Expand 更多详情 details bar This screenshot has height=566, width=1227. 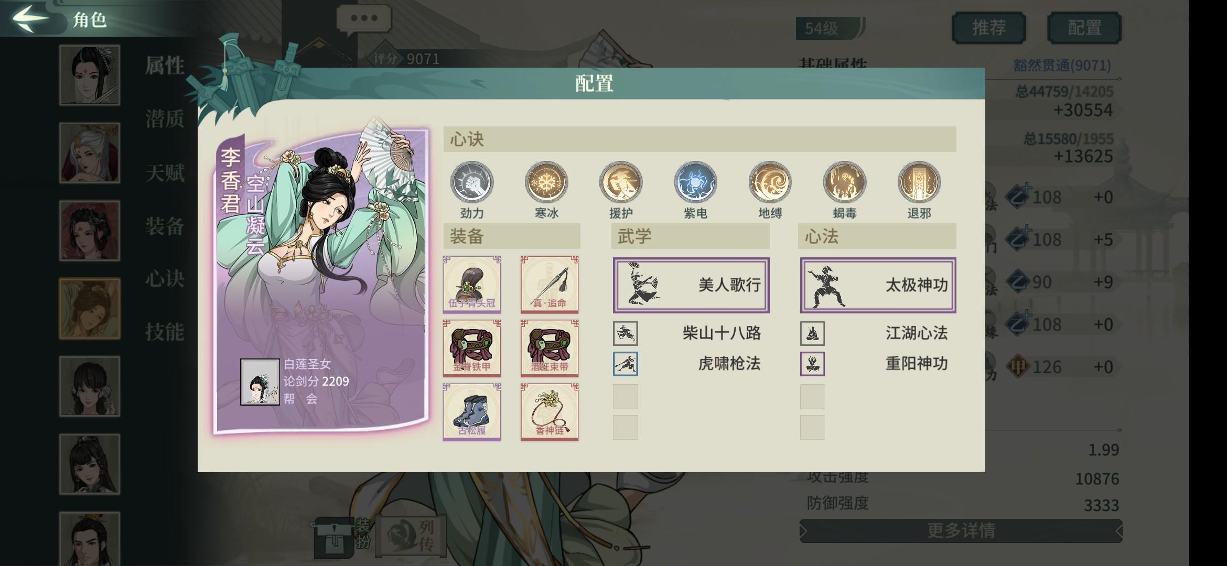[961, 531]
